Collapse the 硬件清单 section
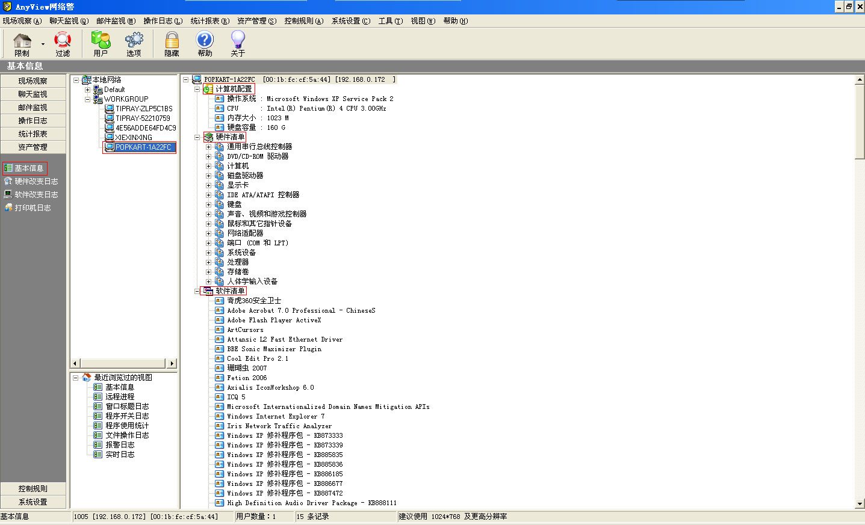865x525 pixels. [197, 137]
